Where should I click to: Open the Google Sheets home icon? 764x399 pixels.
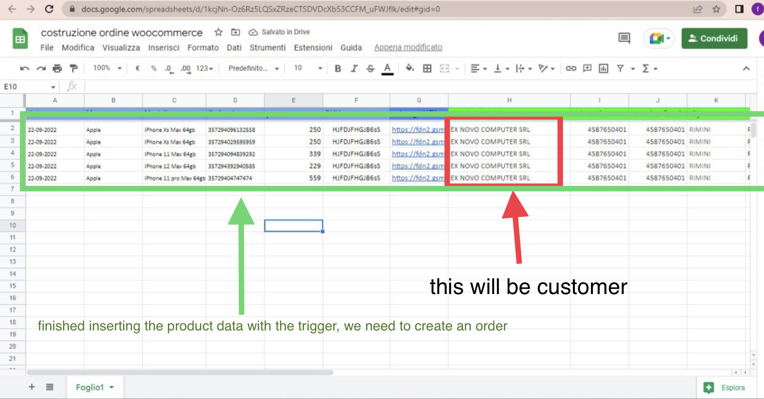pos(20,39)
